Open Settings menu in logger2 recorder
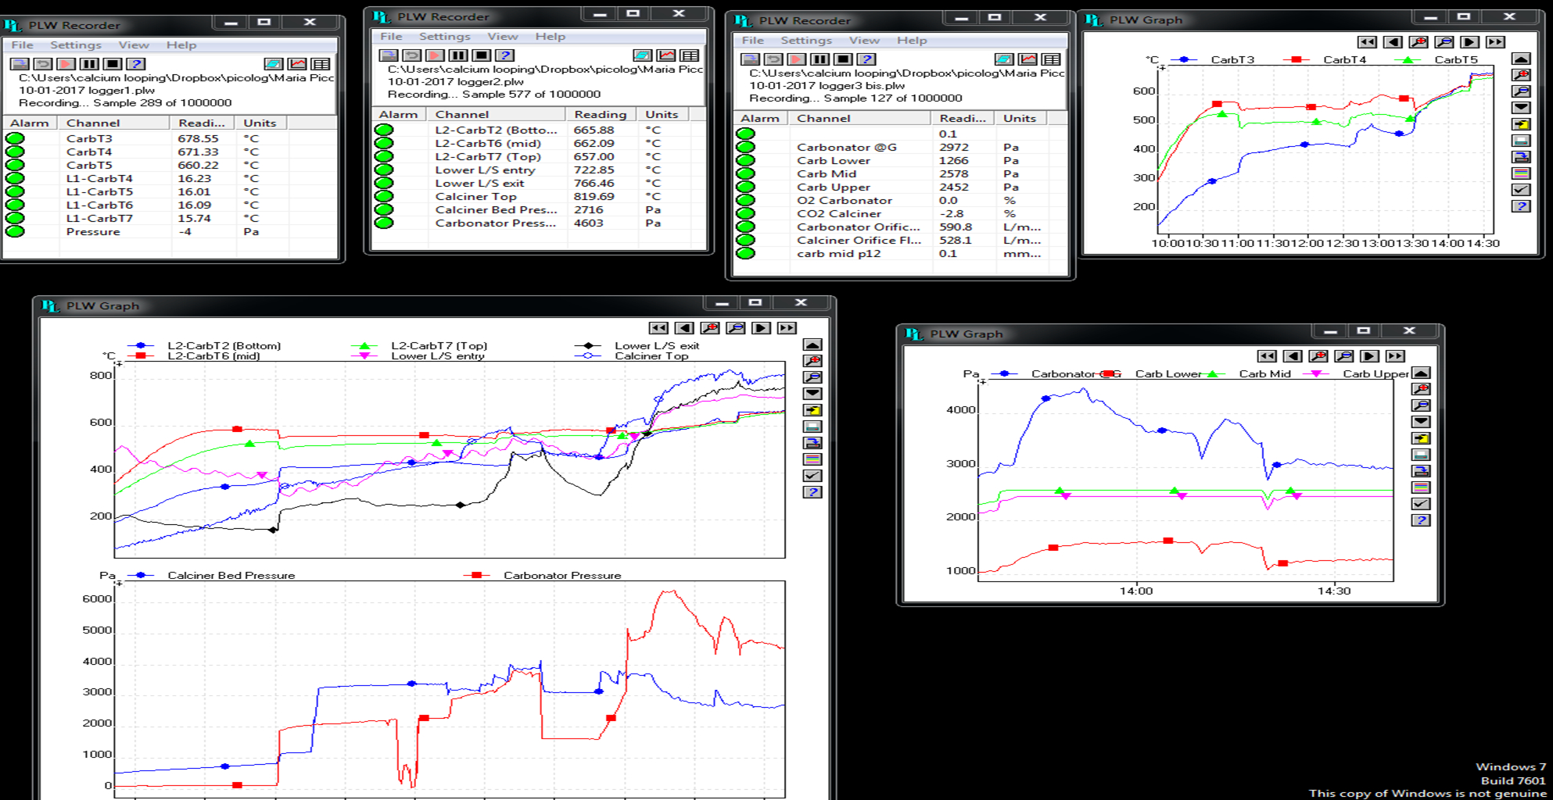This screenshot has height=800, width=1553. click(444, 37)
